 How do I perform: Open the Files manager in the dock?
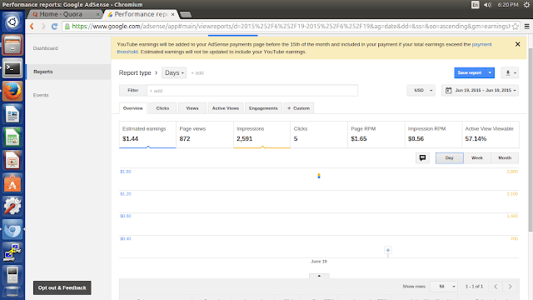12,45
